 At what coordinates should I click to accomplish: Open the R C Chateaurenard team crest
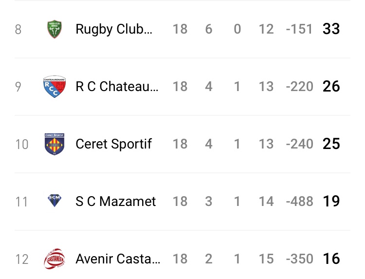54,87
